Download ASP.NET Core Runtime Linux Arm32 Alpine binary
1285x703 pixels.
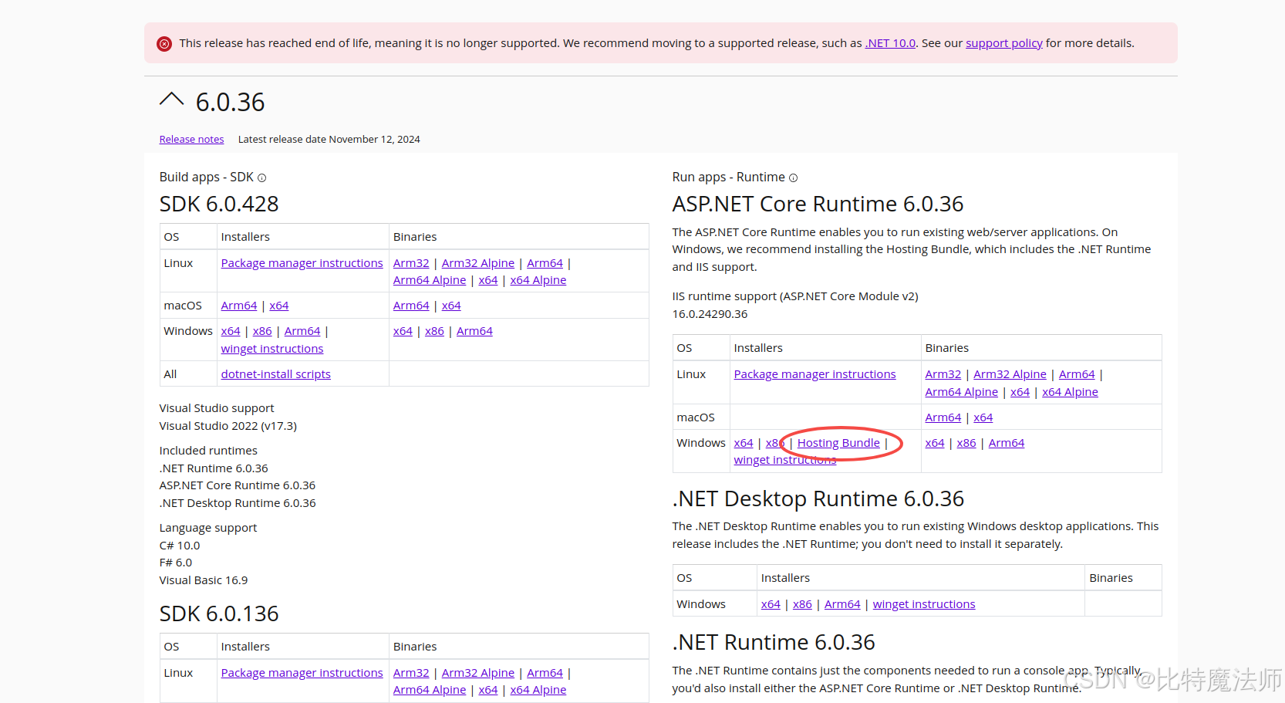[x=1010, y=374]
